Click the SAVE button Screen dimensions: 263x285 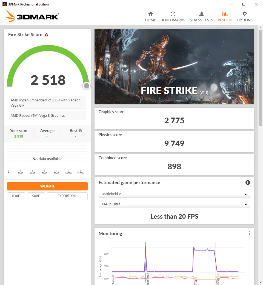pos(36,196)
